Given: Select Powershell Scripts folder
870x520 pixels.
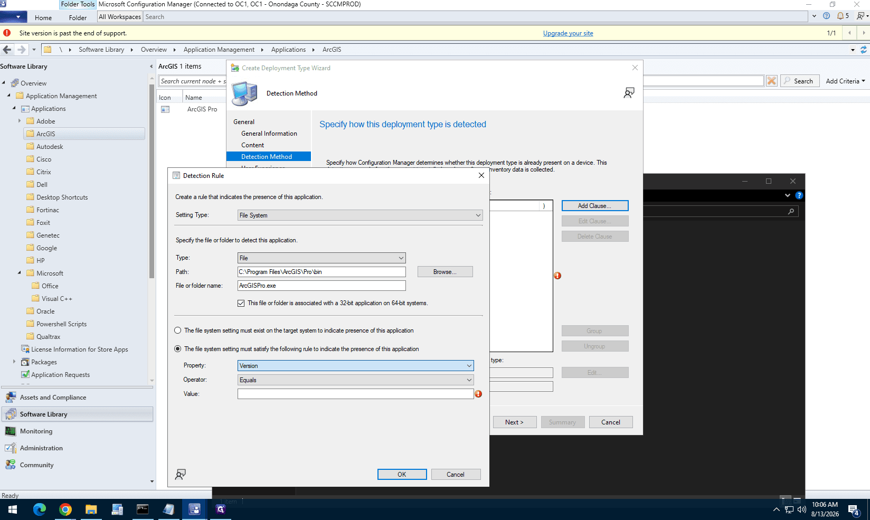Looking at the screenshot, I should (61, 324).
